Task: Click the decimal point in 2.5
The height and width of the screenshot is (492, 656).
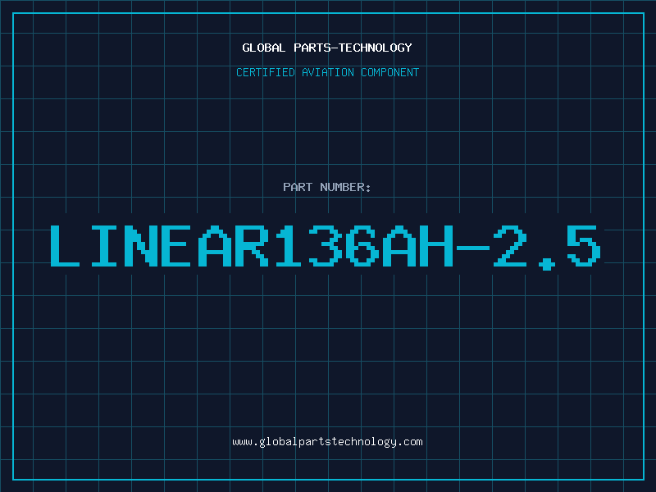Action: [x=547, y=264]
